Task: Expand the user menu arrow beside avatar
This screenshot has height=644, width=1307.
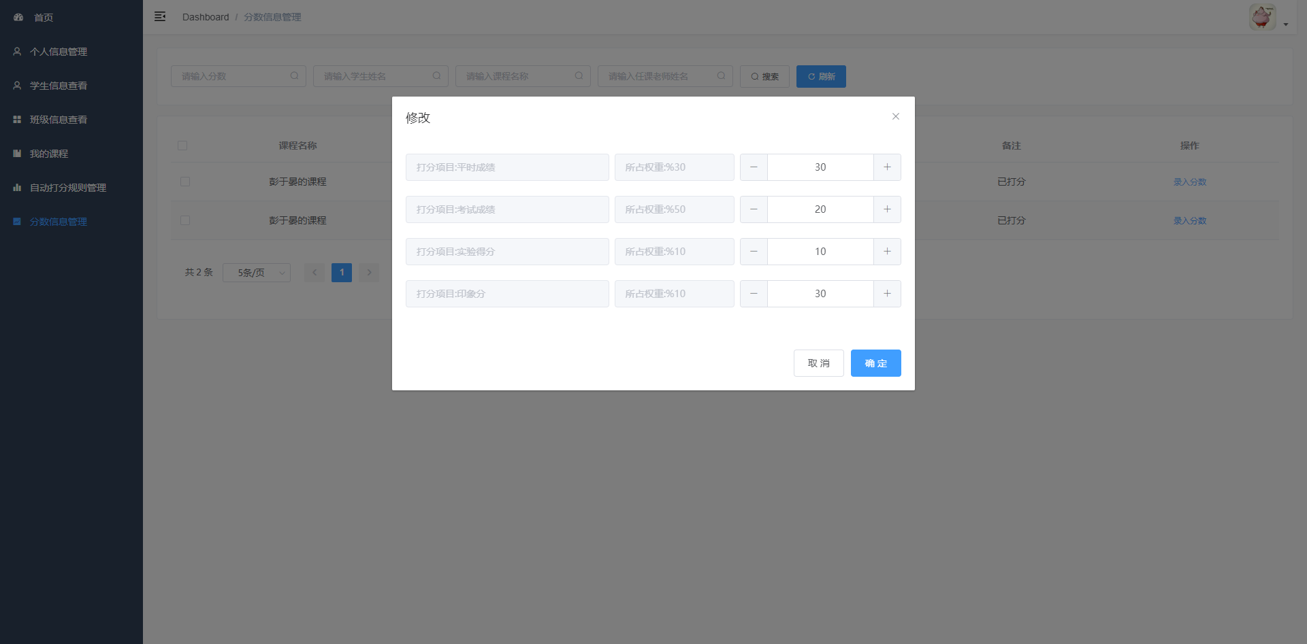Action: [1286, 24]
